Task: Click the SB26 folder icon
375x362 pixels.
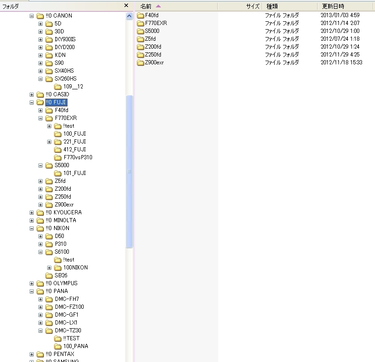Action: [x=49, y=275]
